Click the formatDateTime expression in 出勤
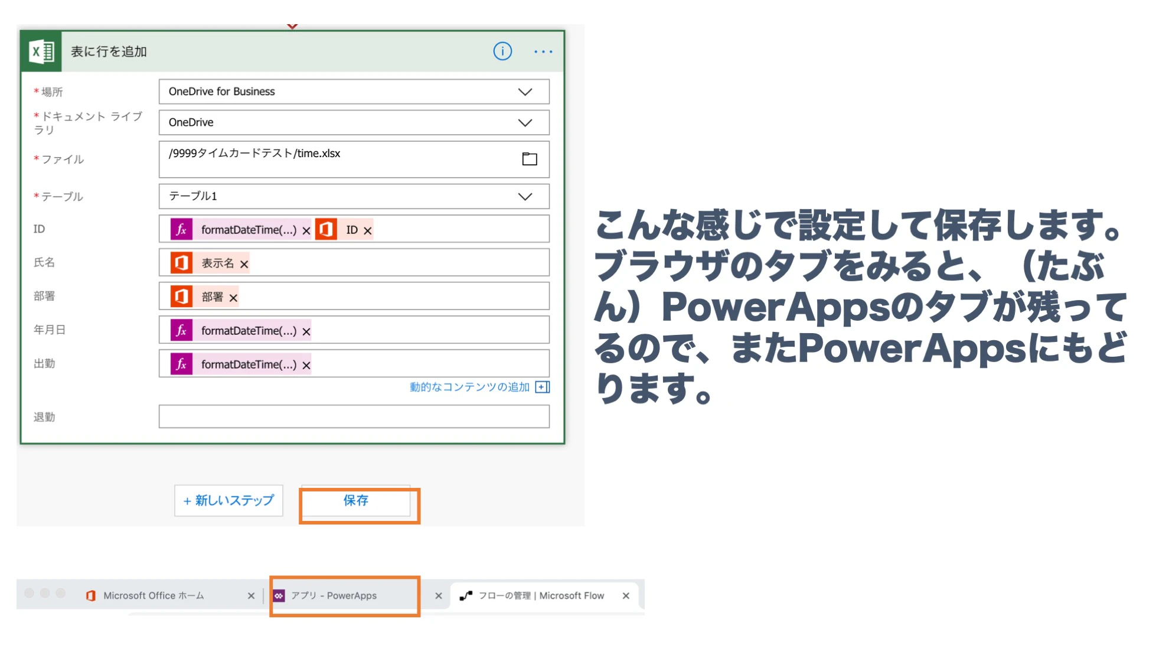The width and height of the screenshot is (1169, 658). click(x=249, y=364)
